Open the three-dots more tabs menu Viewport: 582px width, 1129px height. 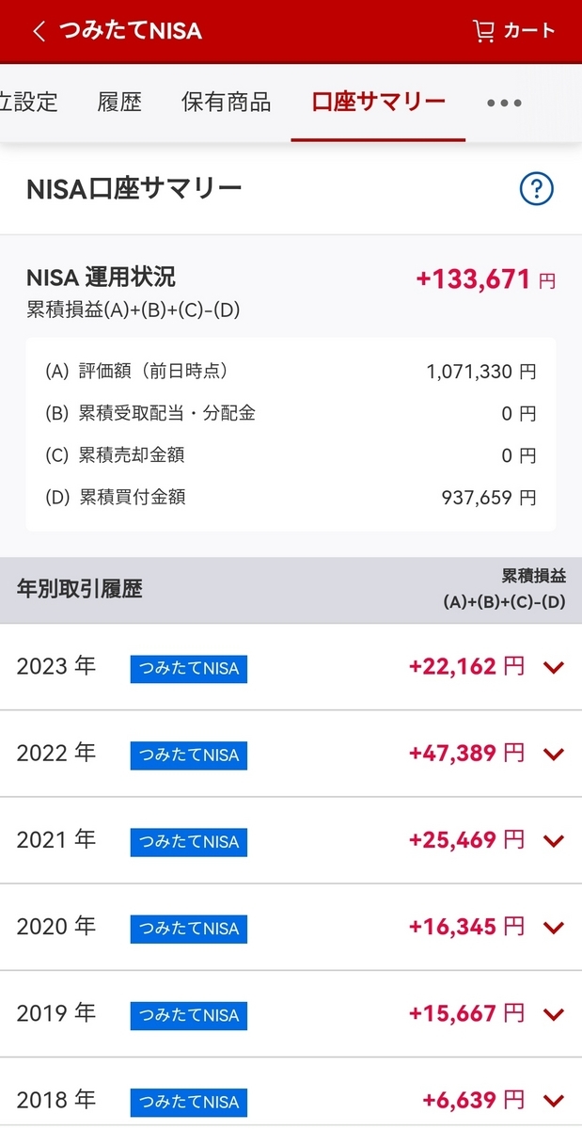(504, 103)
